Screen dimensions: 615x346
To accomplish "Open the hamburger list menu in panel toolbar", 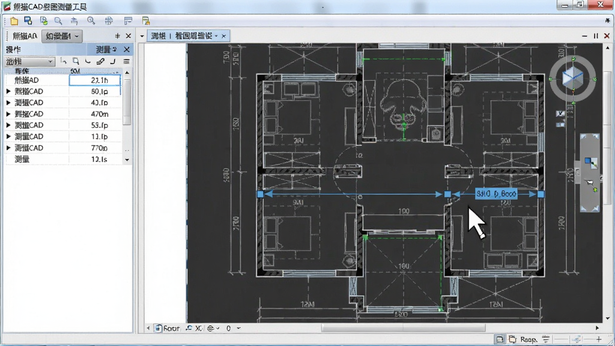I will coord(126,61).
